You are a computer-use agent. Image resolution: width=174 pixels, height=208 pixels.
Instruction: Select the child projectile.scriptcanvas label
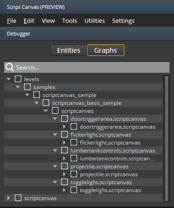coord(109,174)
